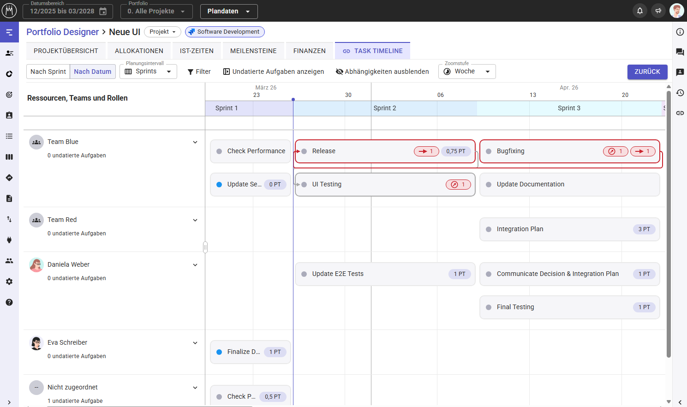The image size is (687, 407).
Task: Open settings gear in left sidebar
Action: 9,281
